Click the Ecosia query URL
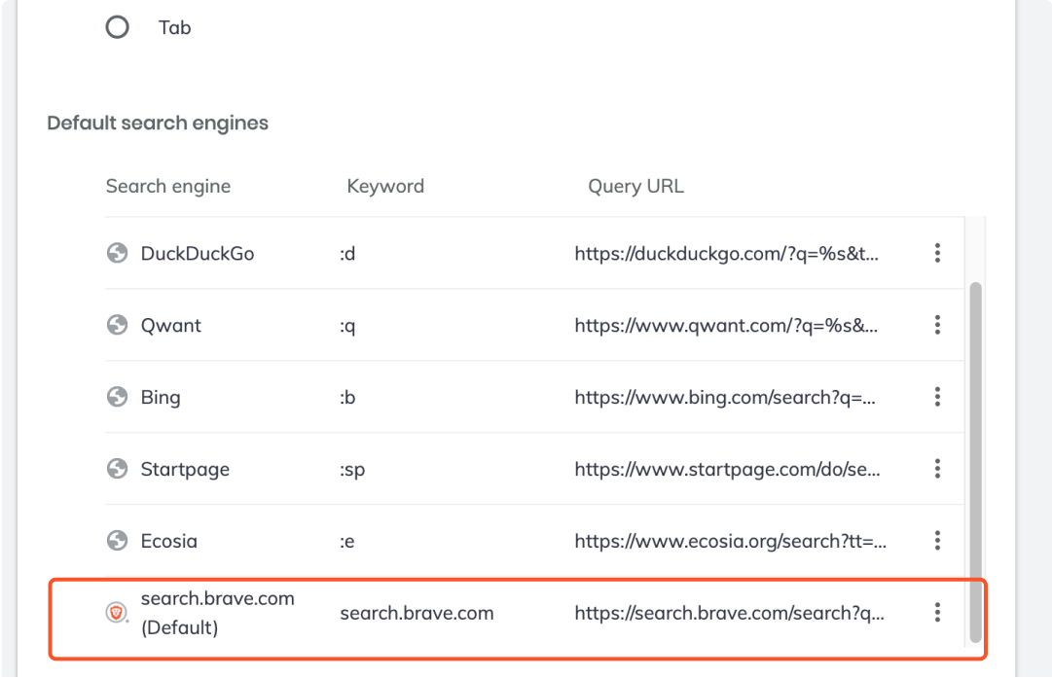1052x678 pixels. 731,541
